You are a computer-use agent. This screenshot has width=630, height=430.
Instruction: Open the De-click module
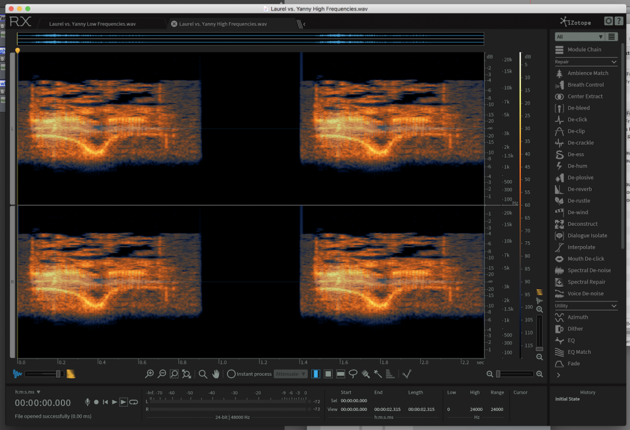pos(577,120)
